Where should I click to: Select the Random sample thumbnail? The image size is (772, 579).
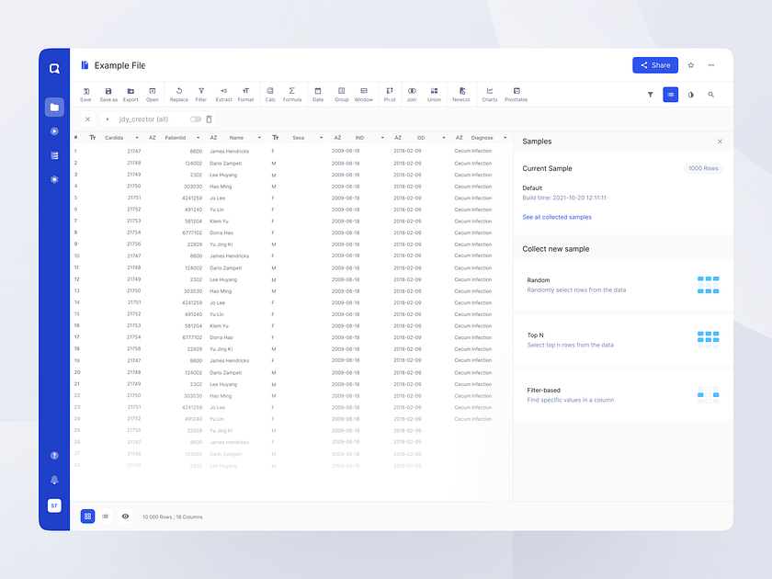tap(709, 285)
